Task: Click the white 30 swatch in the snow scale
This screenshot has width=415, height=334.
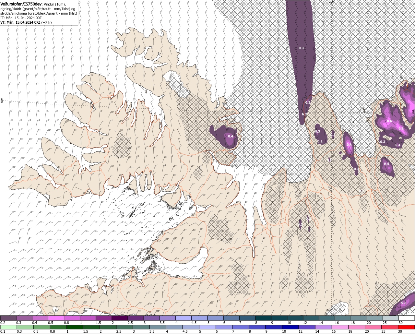Action: coord(407,318)
